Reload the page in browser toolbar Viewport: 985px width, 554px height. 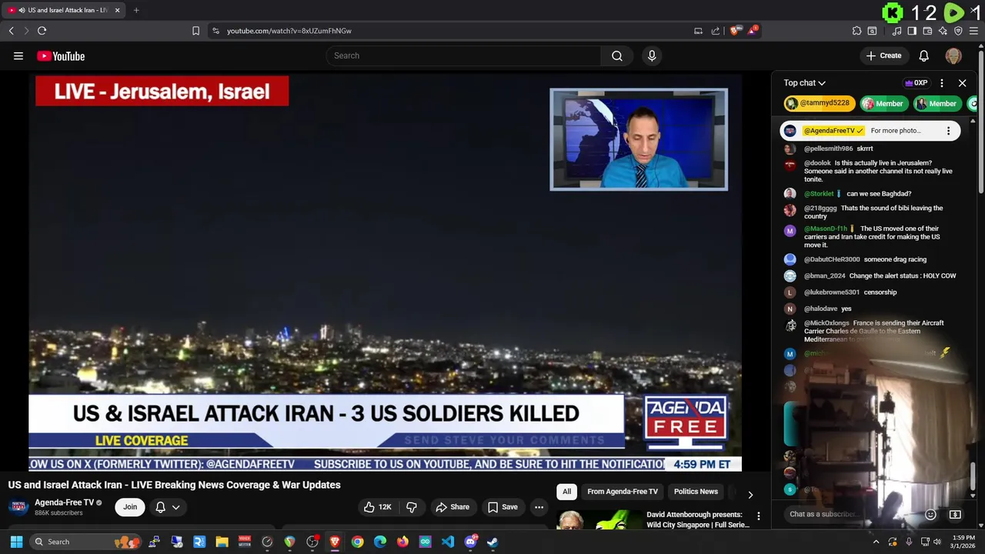42,31
